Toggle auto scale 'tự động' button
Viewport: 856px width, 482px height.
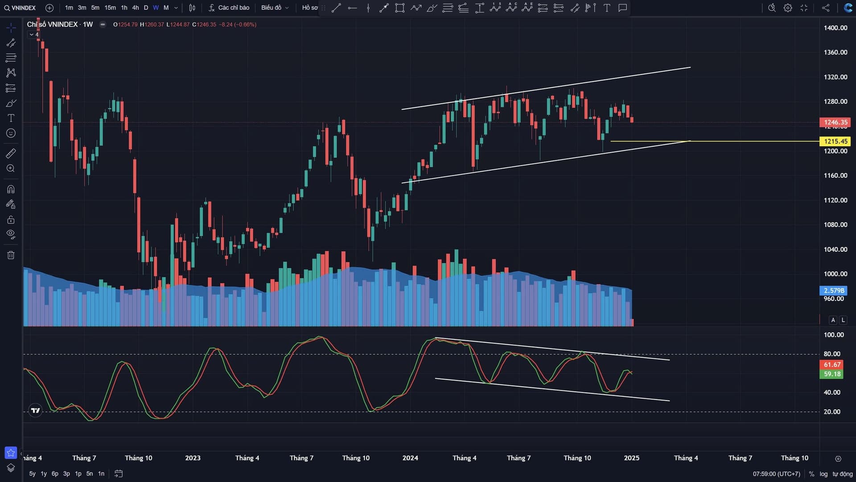[842, 474]
